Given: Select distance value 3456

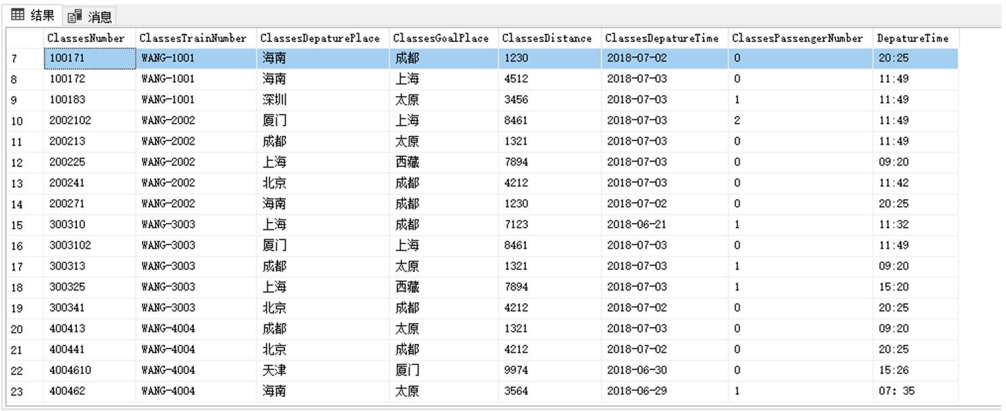Looking at the screenshot, I should coord(550,100).
